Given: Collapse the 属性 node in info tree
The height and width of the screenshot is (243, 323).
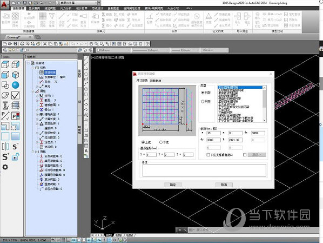Looking at the screenshot, I should tap(33, 91).
